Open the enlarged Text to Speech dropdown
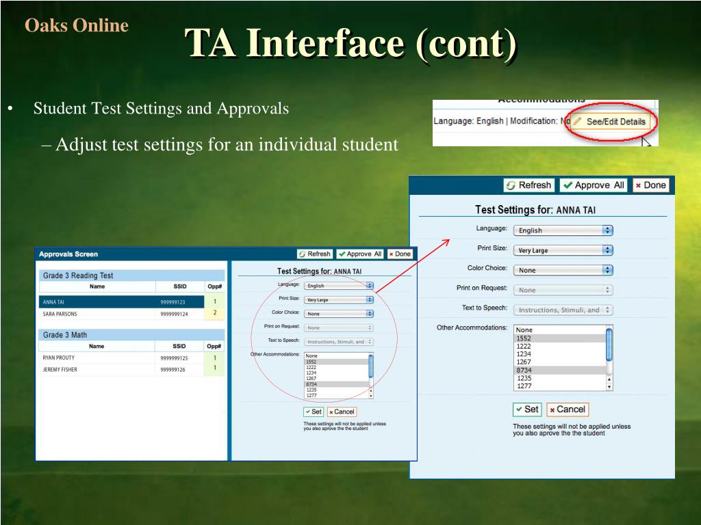This screenshot has width=701, height=525. [563, 310]
